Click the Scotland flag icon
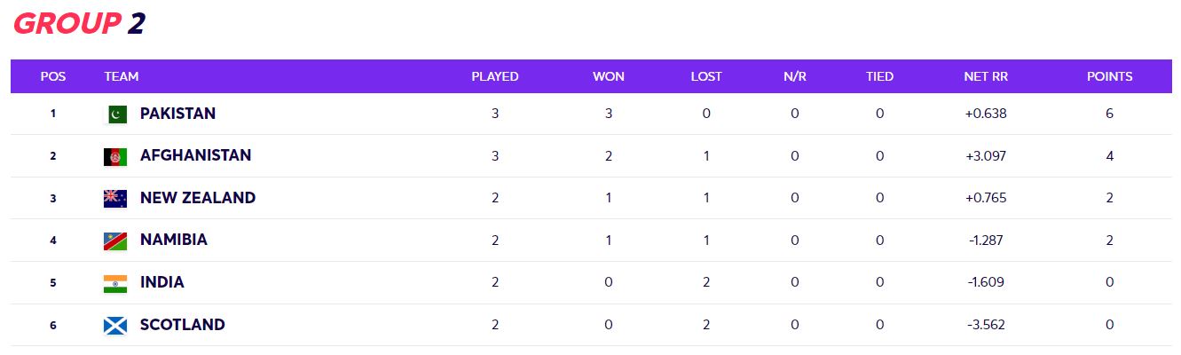This screenshot has width=1181, height=355. pyautogui.click(x=115, y=325)
